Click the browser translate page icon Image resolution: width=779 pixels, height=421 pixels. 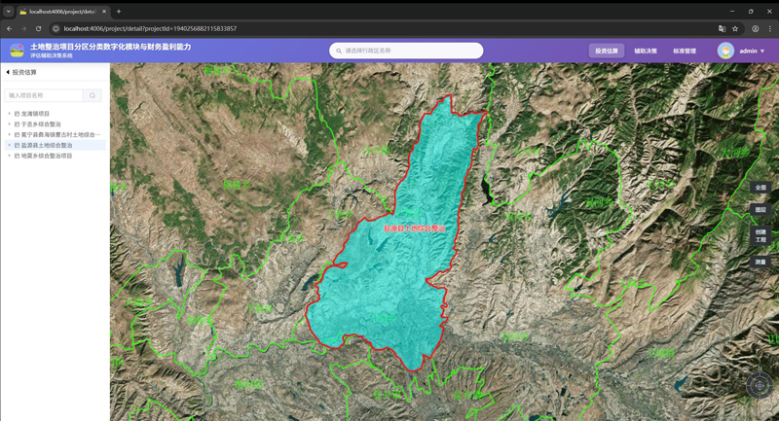point(722,28)
